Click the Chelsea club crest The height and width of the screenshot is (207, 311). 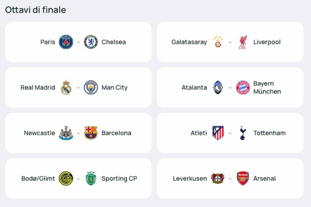(x=91, y=42)
